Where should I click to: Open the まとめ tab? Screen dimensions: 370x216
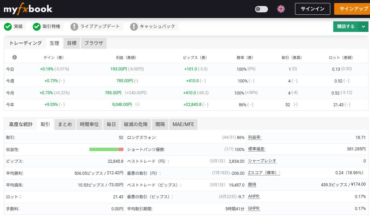65,124
